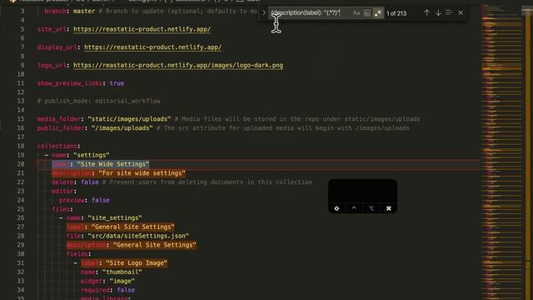
Task: Click the 'media_folder' key
Action: (x=59, y=119)
